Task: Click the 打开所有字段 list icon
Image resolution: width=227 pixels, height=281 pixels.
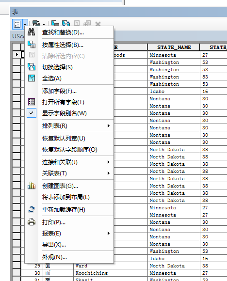Action: [x=32, y=102]
